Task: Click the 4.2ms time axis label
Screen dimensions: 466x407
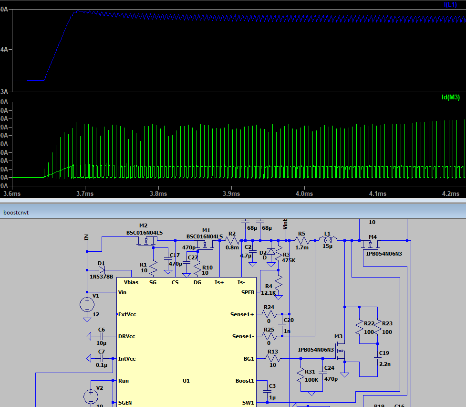Action: click(x=451, y=193)
